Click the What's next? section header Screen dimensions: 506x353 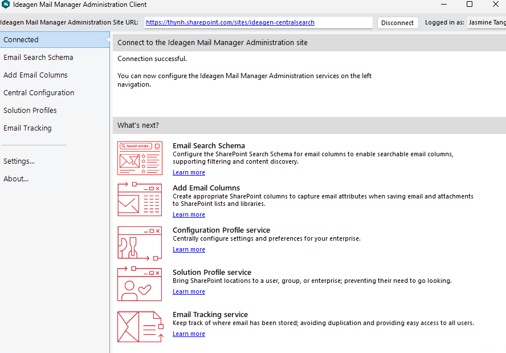309,125
